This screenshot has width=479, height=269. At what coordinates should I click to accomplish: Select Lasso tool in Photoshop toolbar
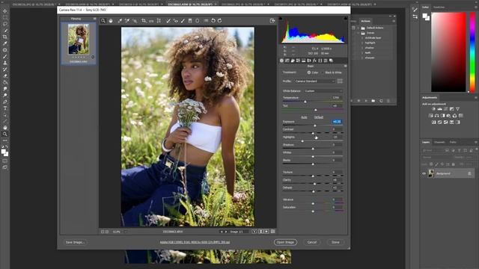point(5,24)
